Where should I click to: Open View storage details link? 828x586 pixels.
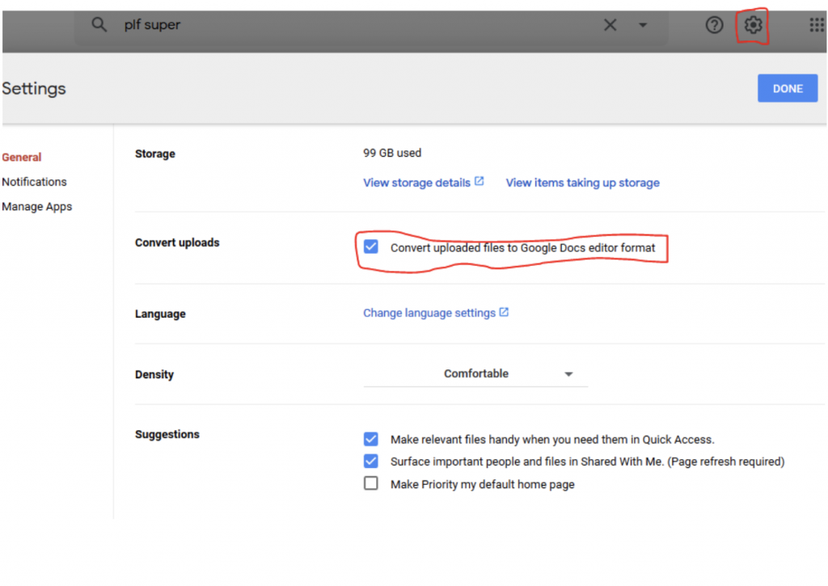(416, 183)
